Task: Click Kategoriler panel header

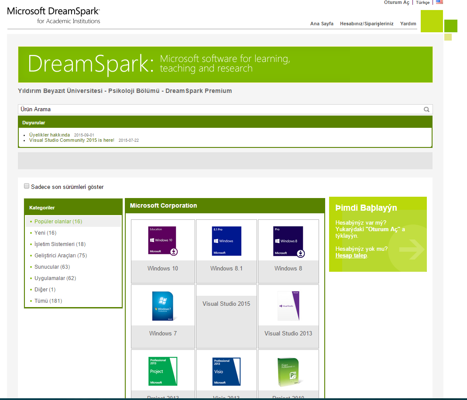Action: click(x=73, y=208)
